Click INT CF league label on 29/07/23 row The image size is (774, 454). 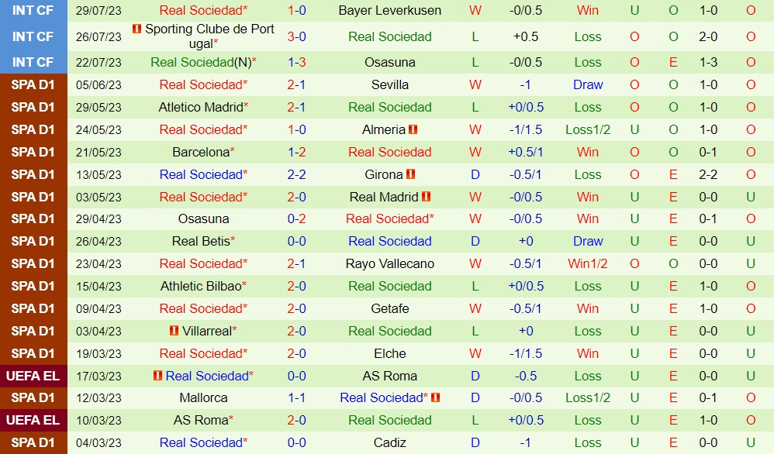point(33,11)
